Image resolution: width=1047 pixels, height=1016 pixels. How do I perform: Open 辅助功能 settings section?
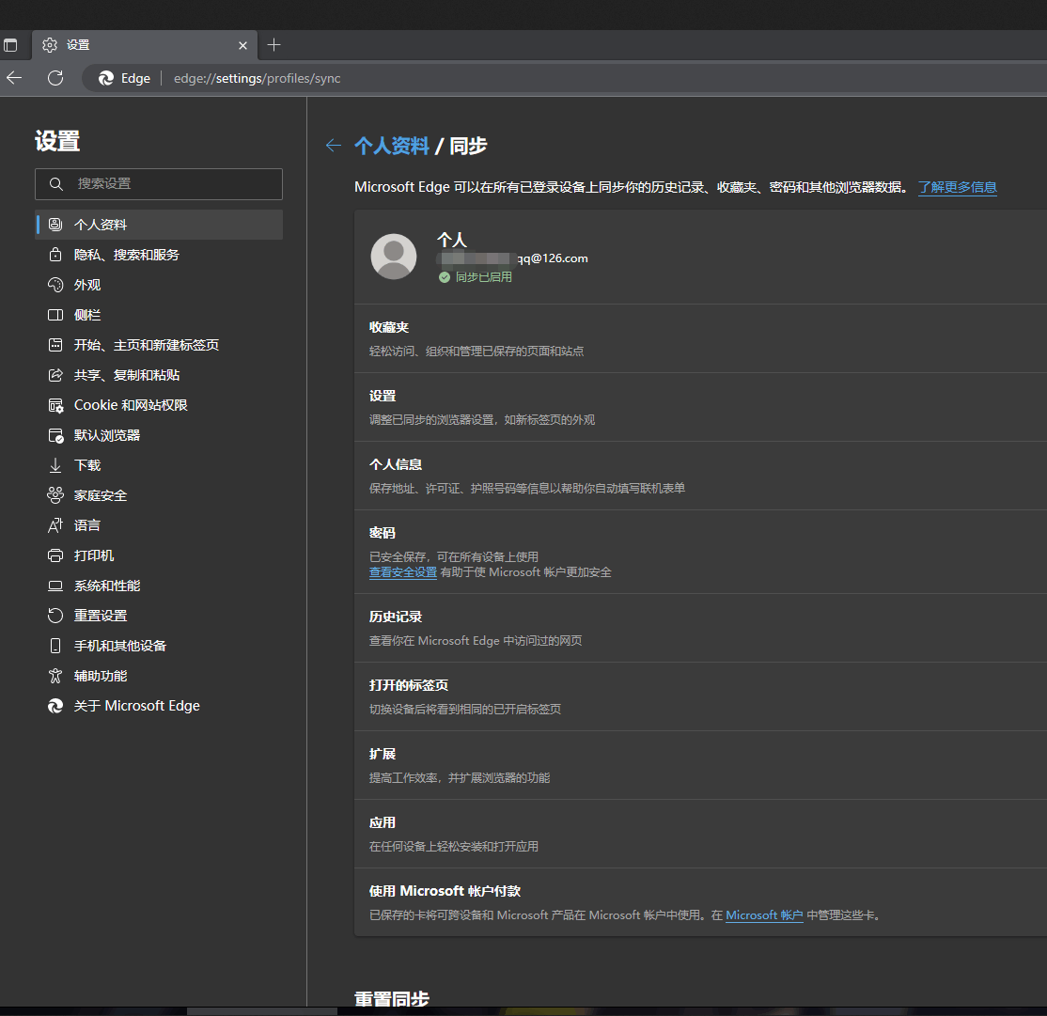tap(159, 676)
